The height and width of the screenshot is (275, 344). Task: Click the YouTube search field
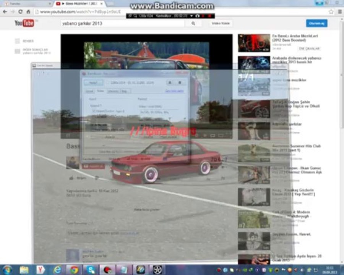tap(122, 23)
